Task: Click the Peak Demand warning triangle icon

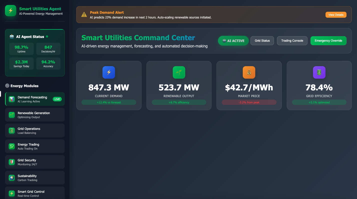Action: click(x=84, y=15)
